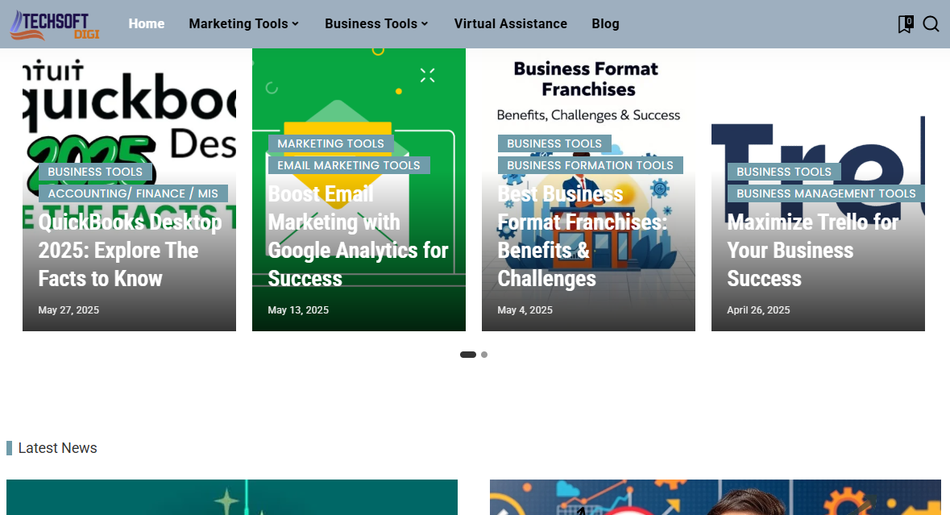Go to the Home menu item
The height and width of the screenshot is (515, 950).
coord(146,24)
